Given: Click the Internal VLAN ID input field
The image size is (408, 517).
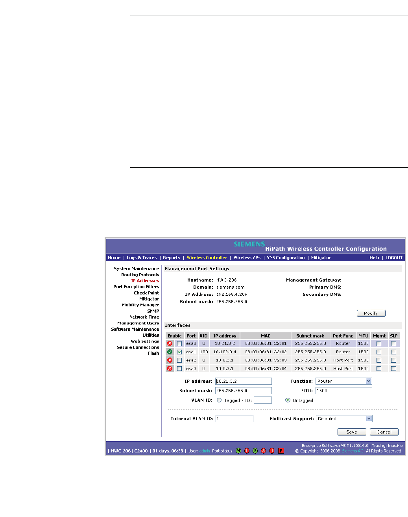Looking at the screenshot, I should point(234,419).
